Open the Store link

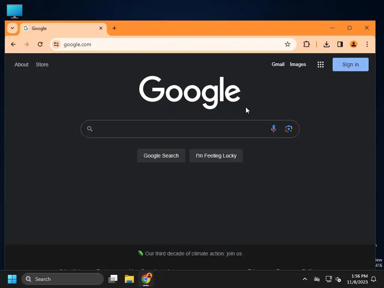click(x=42, y=64)
